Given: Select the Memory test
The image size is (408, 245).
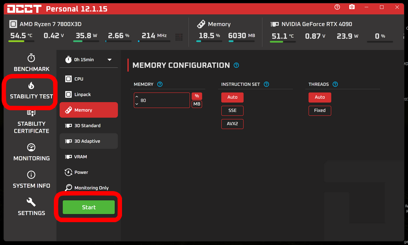Looking at the screenshot, I should (x=89, y=110).
